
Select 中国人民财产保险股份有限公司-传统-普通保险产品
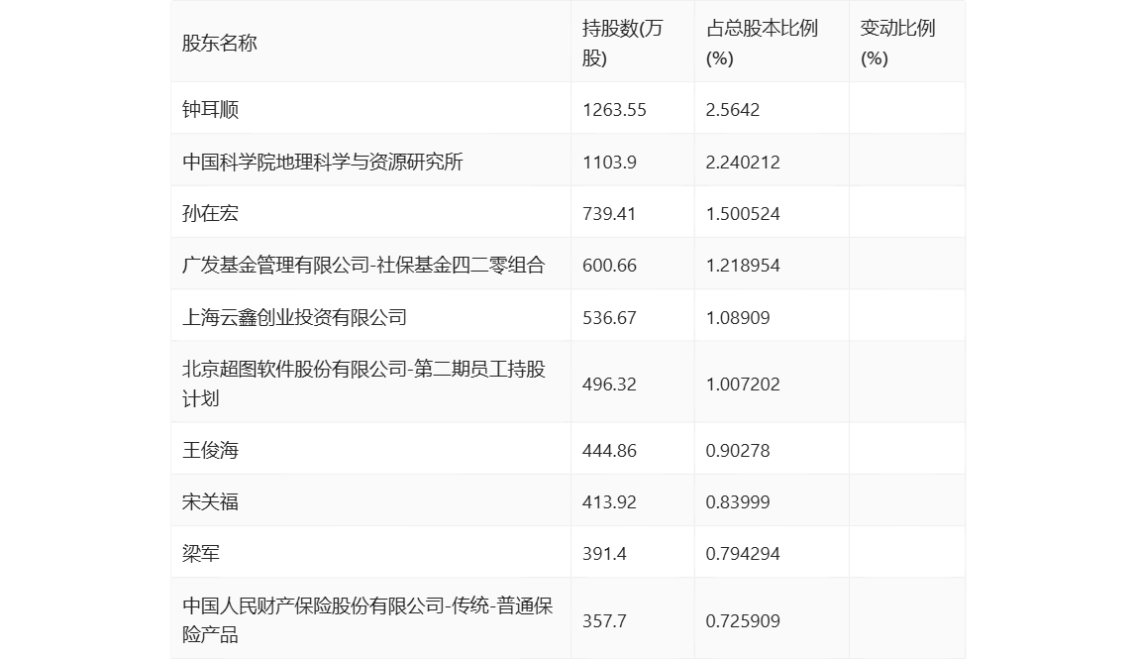tap(367, 619)
